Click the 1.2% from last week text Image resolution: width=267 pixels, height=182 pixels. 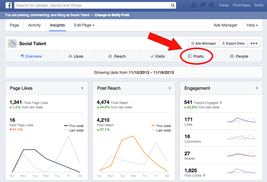[27, 107]
